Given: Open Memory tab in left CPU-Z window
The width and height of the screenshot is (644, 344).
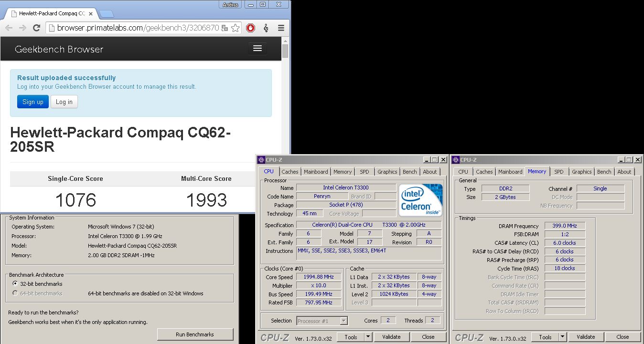Looking at the screenshot, I should coord(343,172).
